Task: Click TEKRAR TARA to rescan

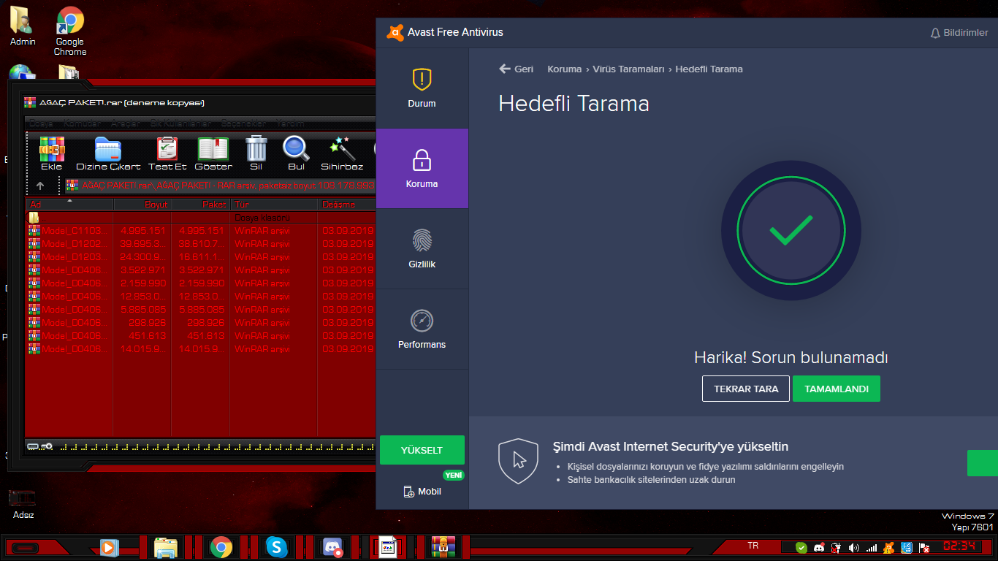Action: coord(746,389)
